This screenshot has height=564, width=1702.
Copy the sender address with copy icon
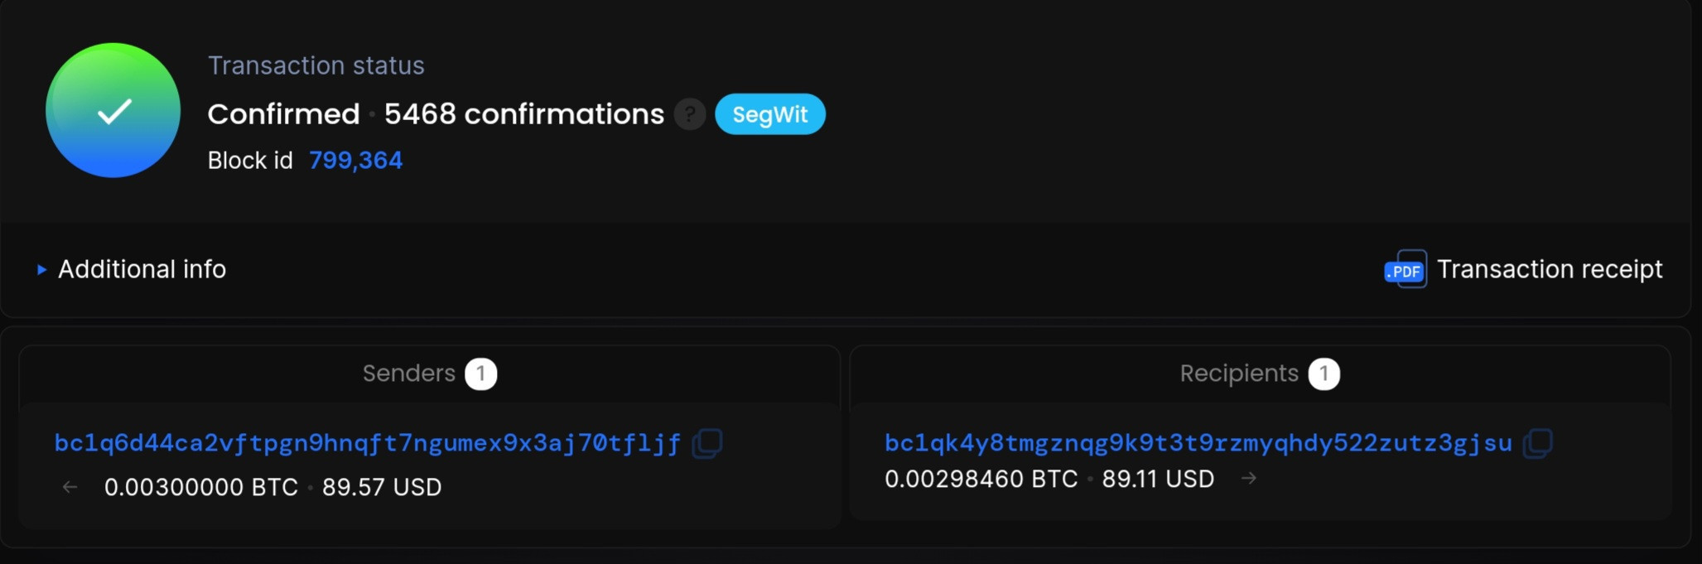(x=707, y=443)
